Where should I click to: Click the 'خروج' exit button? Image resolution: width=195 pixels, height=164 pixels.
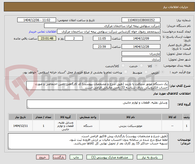(x=43, y=157)
